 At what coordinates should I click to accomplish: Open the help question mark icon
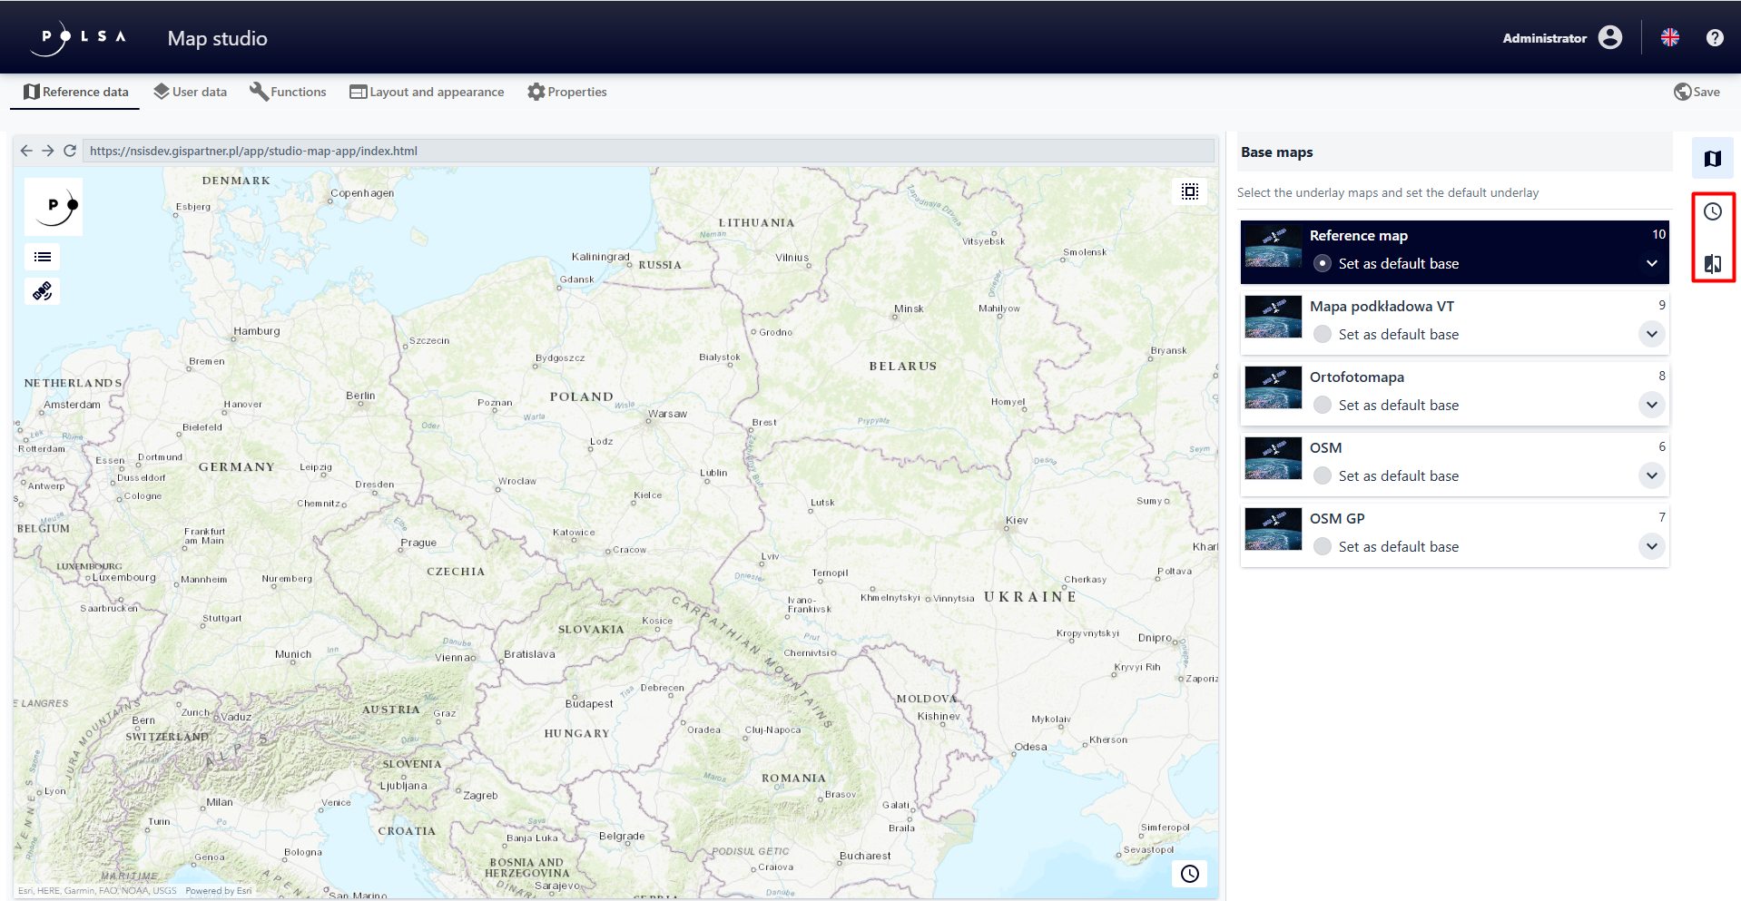[x=1714, y=37]
